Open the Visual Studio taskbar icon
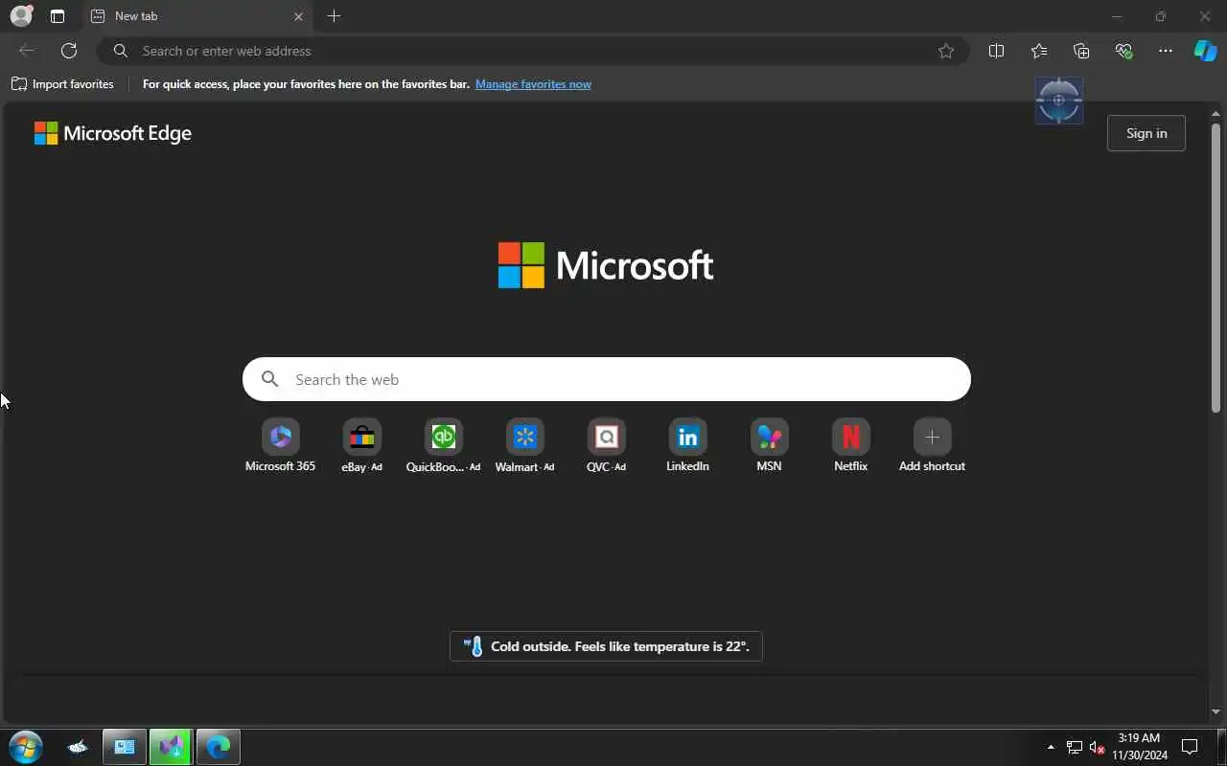Viewport: 1227px width, 766px height. [x=171, y=747]
